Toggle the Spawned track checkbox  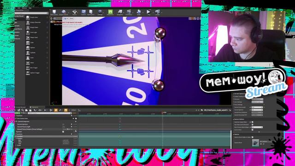click(x=63, y=132)
